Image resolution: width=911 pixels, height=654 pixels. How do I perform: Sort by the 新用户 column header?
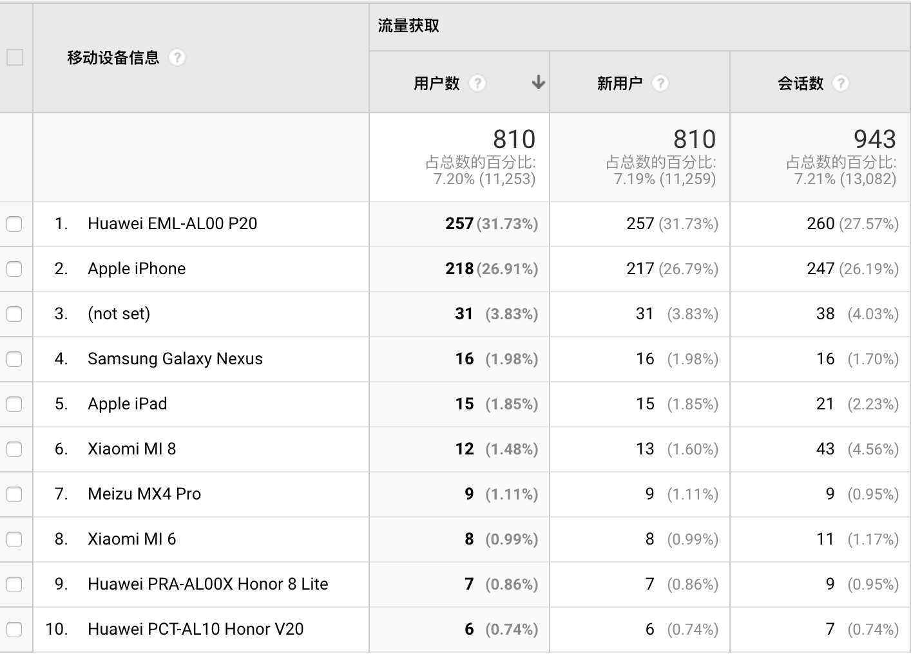pyautogui.click(x=619, y=83)
